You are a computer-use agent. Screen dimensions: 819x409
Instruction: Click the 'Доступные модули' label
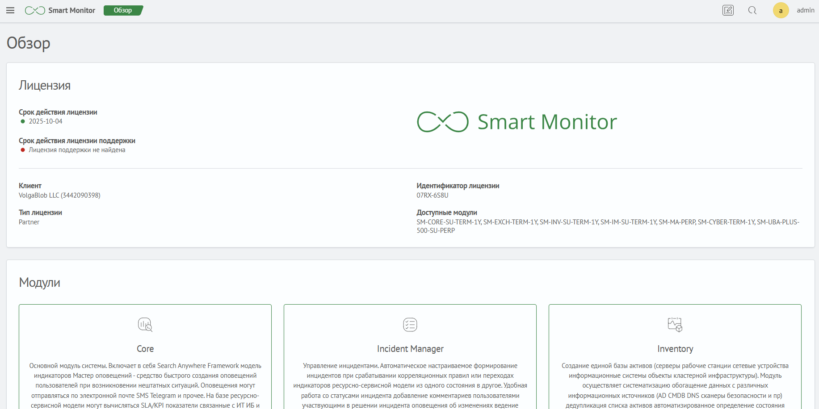(447, 213)
